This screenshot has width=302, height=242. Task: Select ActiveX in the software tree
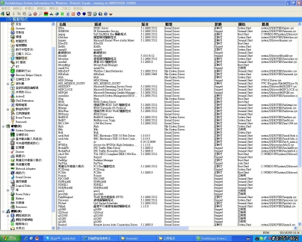click(20, 96)
